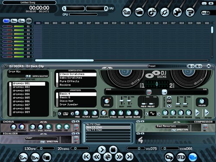Screen dimensions: 216x162
Task: Click the play button in the transport
Action: [x=102, y=150]
